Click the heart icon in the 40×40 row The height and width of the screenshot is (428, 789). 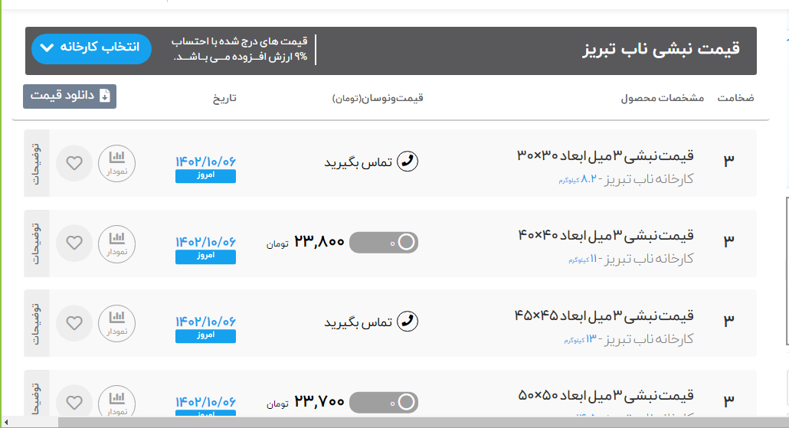click(74, 243)
